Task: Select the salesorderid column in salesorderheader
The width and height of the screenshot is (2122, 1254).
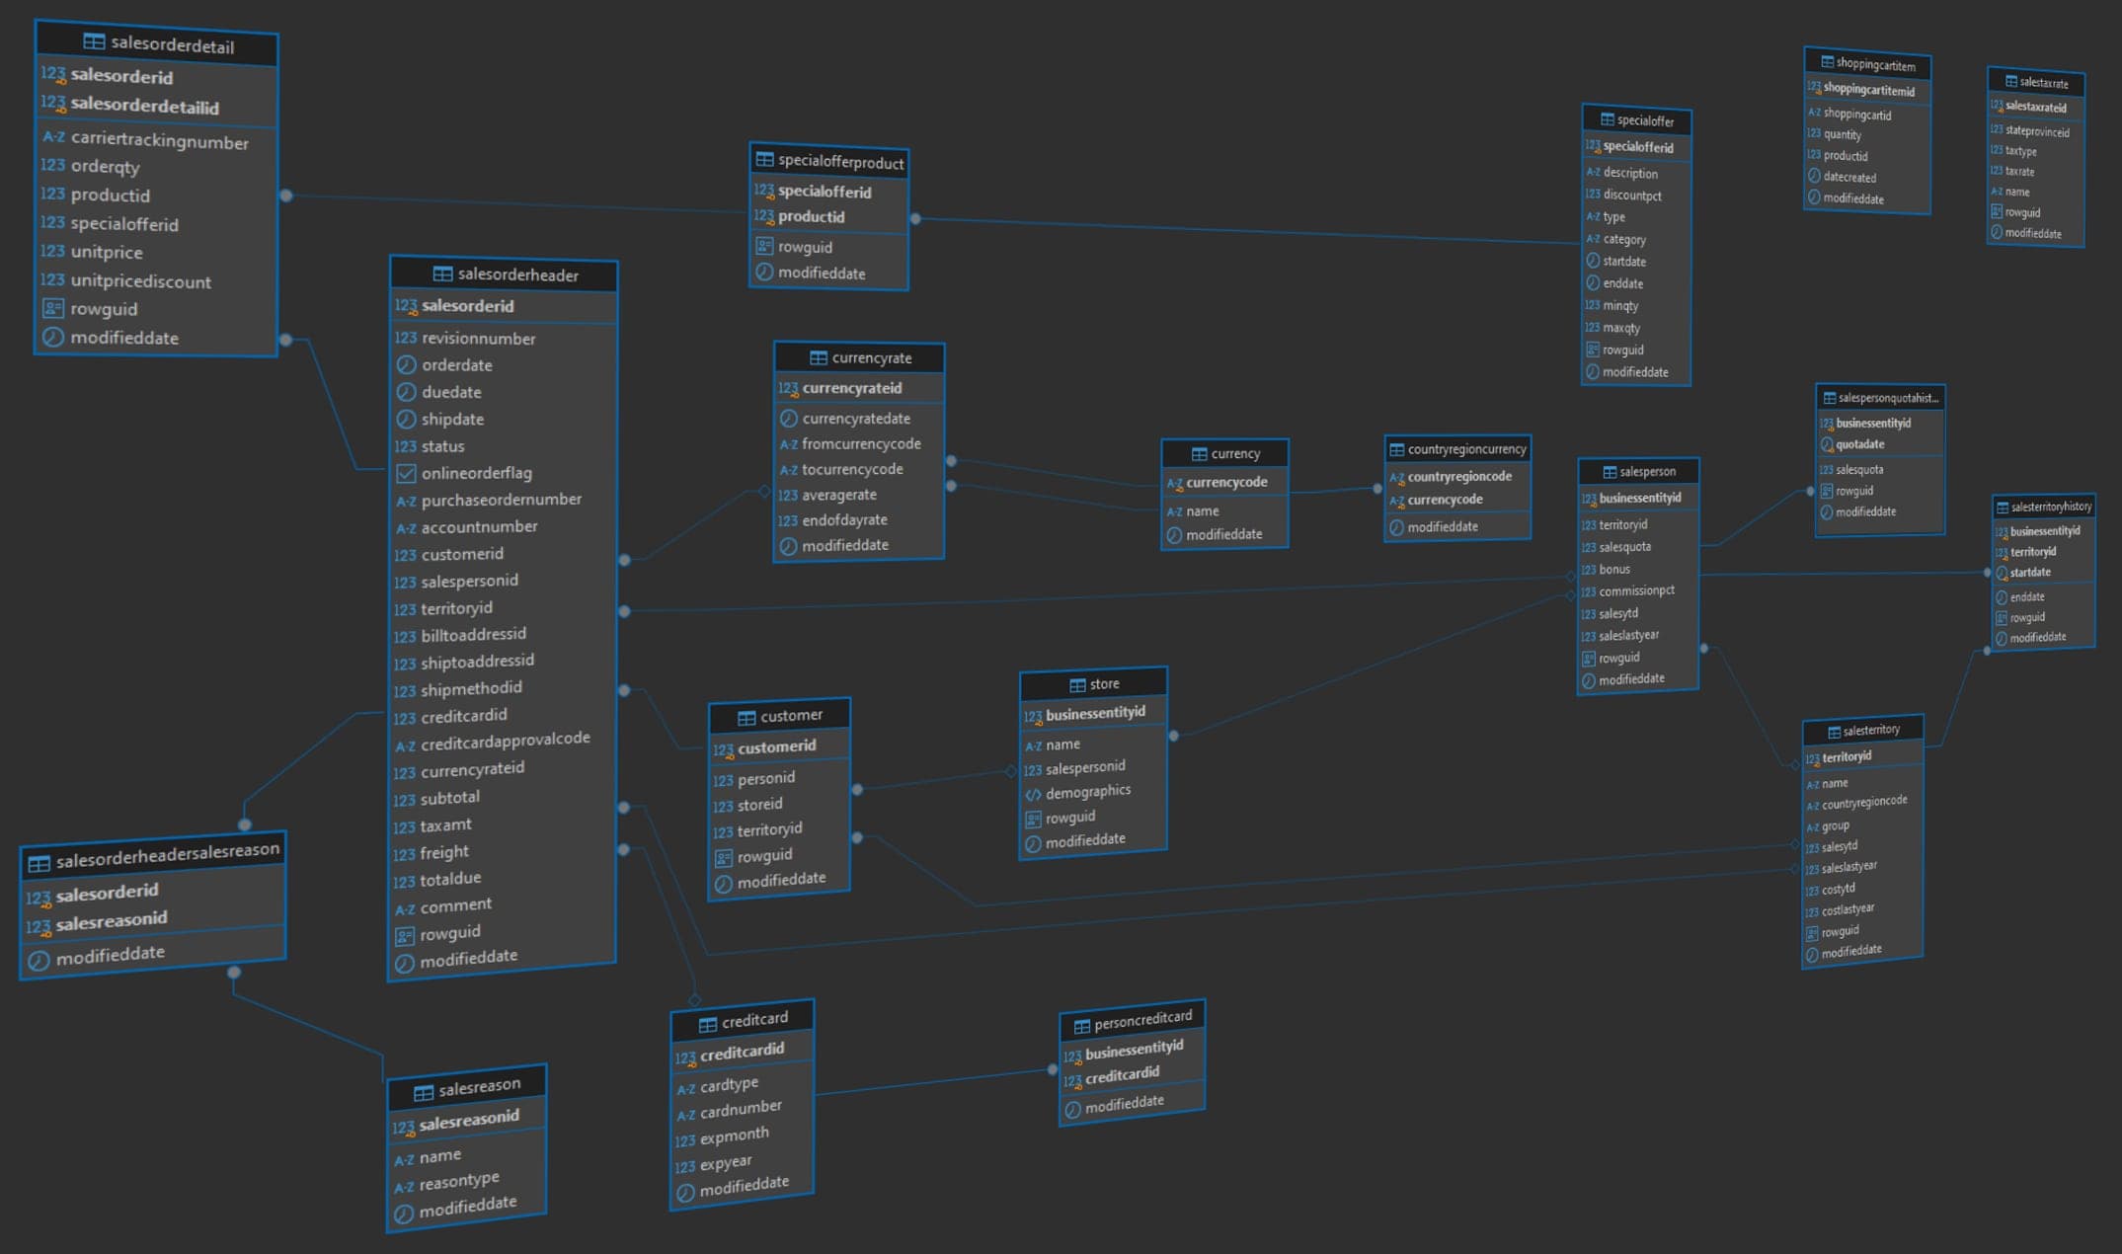Action: click(468, 306)
